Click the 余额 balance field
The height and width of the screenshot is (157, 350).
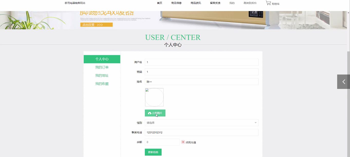(x=162, y=142)
